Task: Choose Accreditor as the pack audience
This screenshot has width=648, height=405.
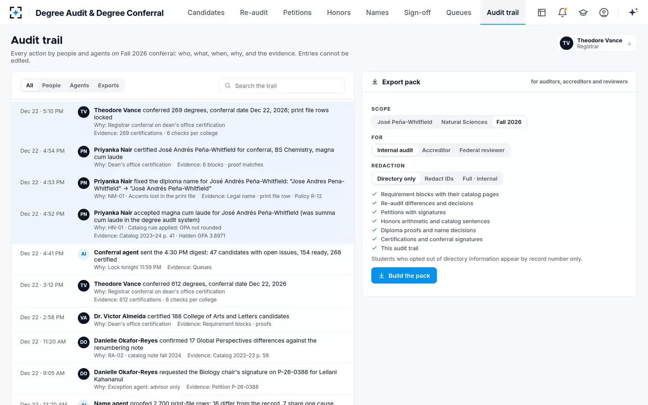Action: pos(436,150)
